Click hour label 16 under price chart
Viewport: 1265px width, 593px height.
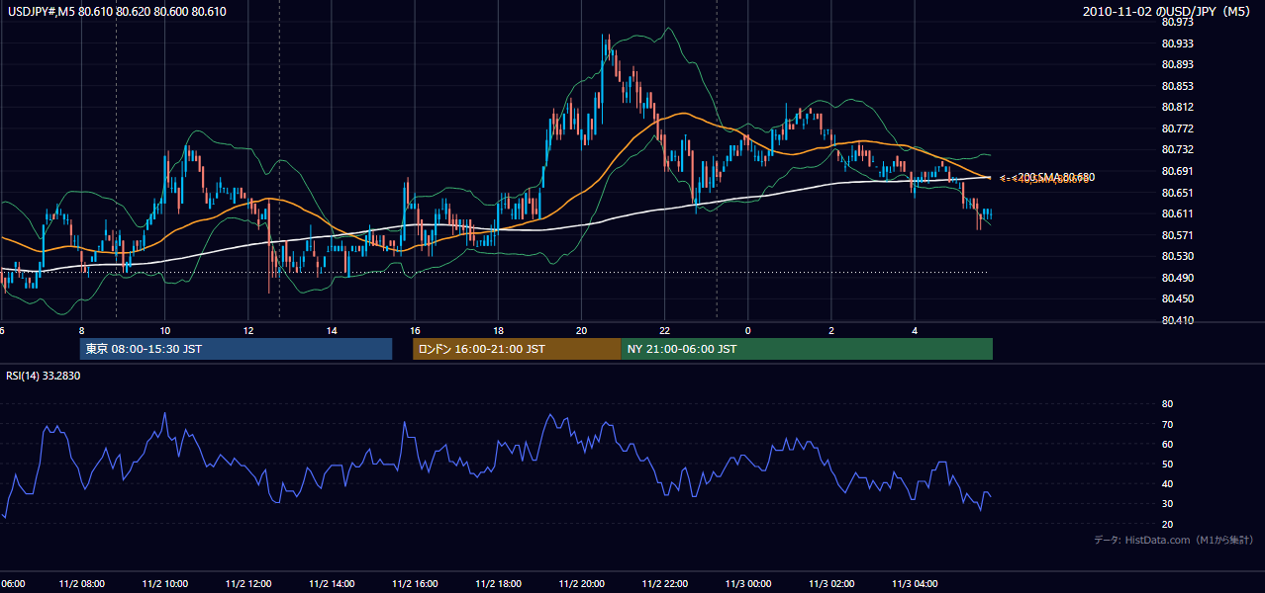[416, 331]
